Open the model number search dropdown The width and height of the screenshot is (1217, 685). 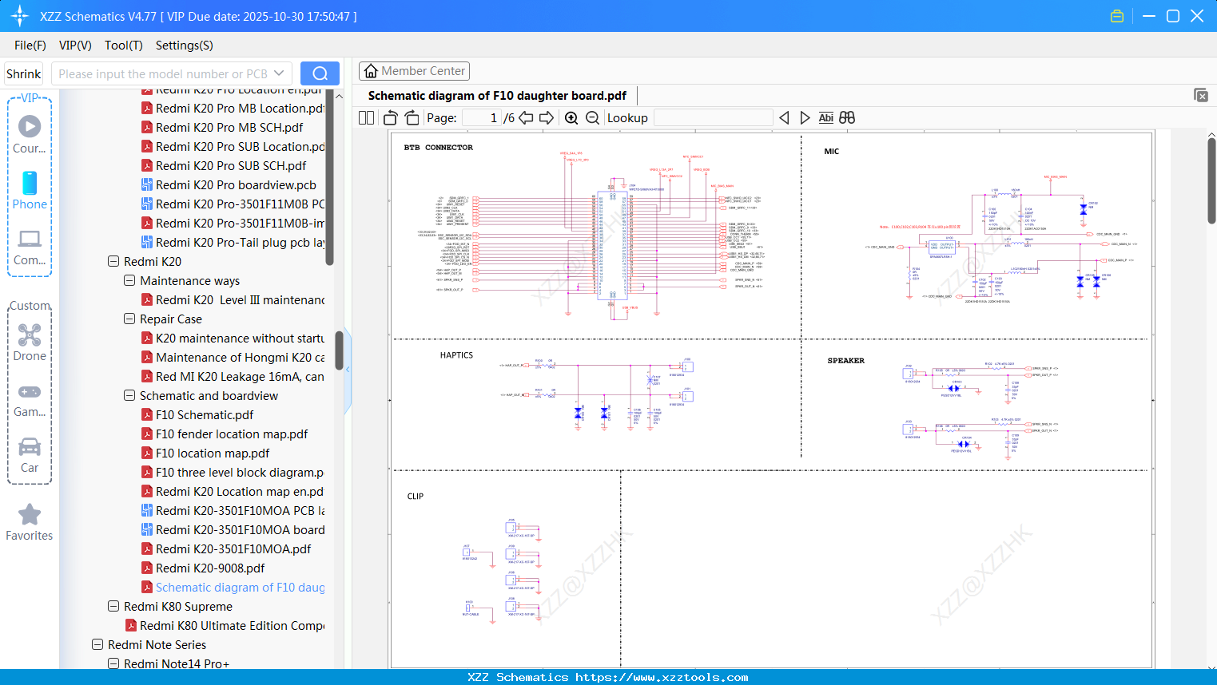click(279, 73)
